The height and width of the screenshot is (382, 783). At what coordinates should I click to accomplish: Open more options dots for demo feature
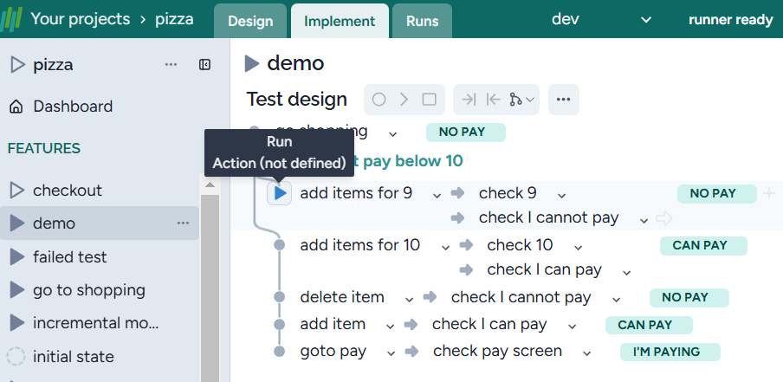pos(183,223)
